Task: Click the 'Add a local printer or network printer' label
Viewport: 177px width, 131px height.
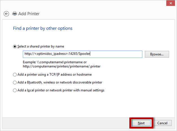Action: pyautogui.click(x=61, y=90)
